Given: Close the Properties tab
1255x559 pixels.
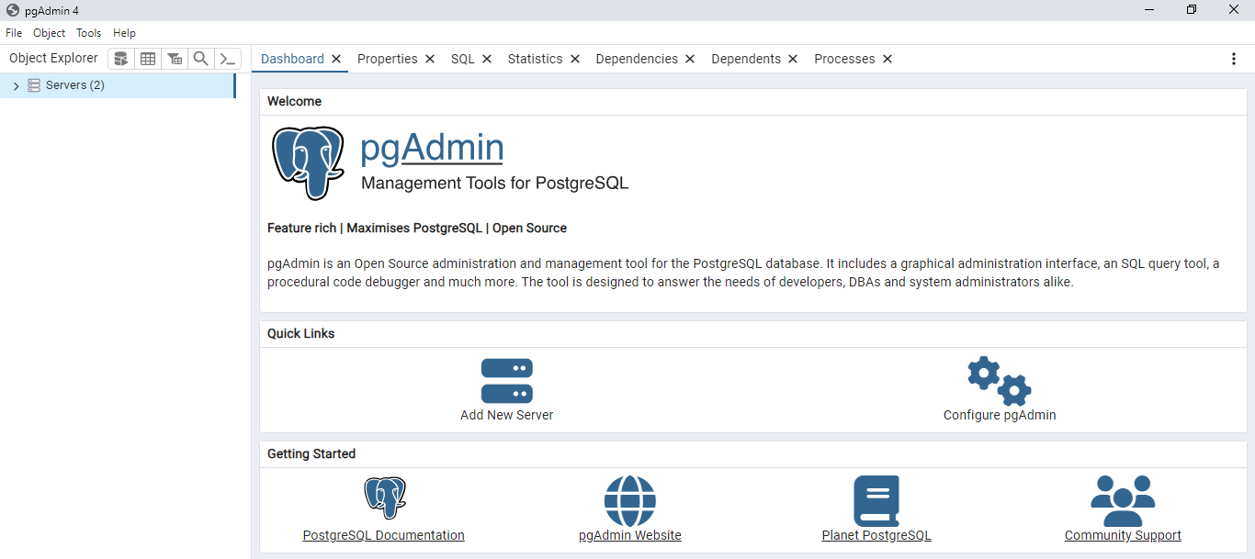Looking at the screenshot, I should coord(430,59).
